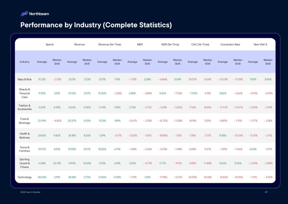Click the Performance by Industry title
The width and height of the screenshot is (288, 204).
pyautogui.click(x=96, y=25)
